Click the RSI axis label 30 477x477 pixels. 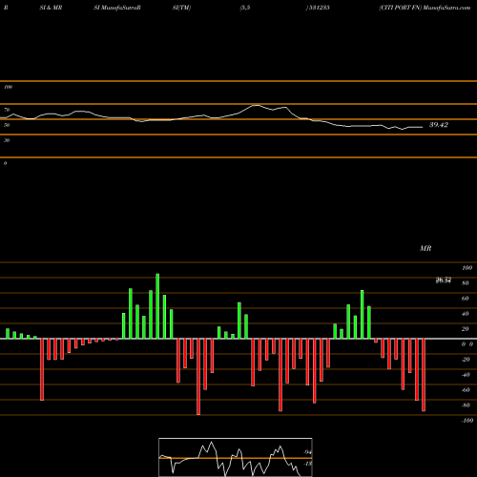pos(7,140)
